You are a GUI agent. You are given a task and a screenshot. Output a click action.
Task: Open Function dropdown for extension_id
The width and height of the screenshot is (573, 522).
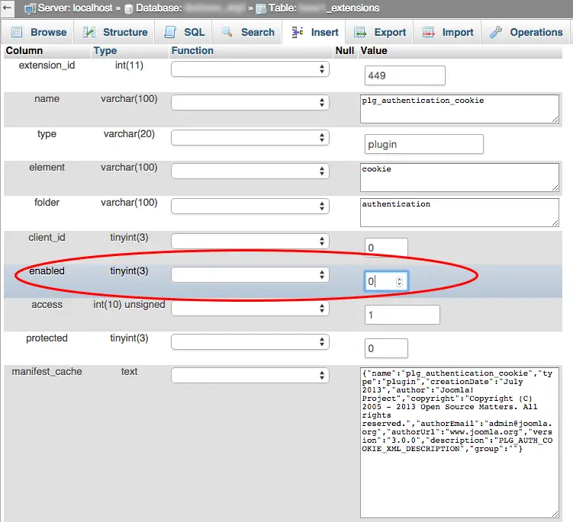tap(250, 69)
